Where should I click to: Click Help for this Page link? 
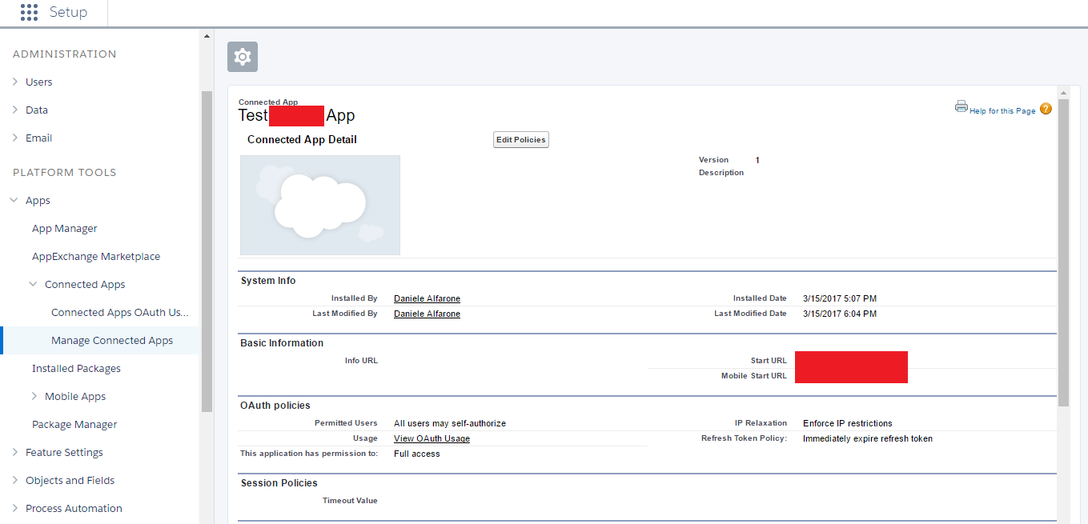tap(1002, 111)
